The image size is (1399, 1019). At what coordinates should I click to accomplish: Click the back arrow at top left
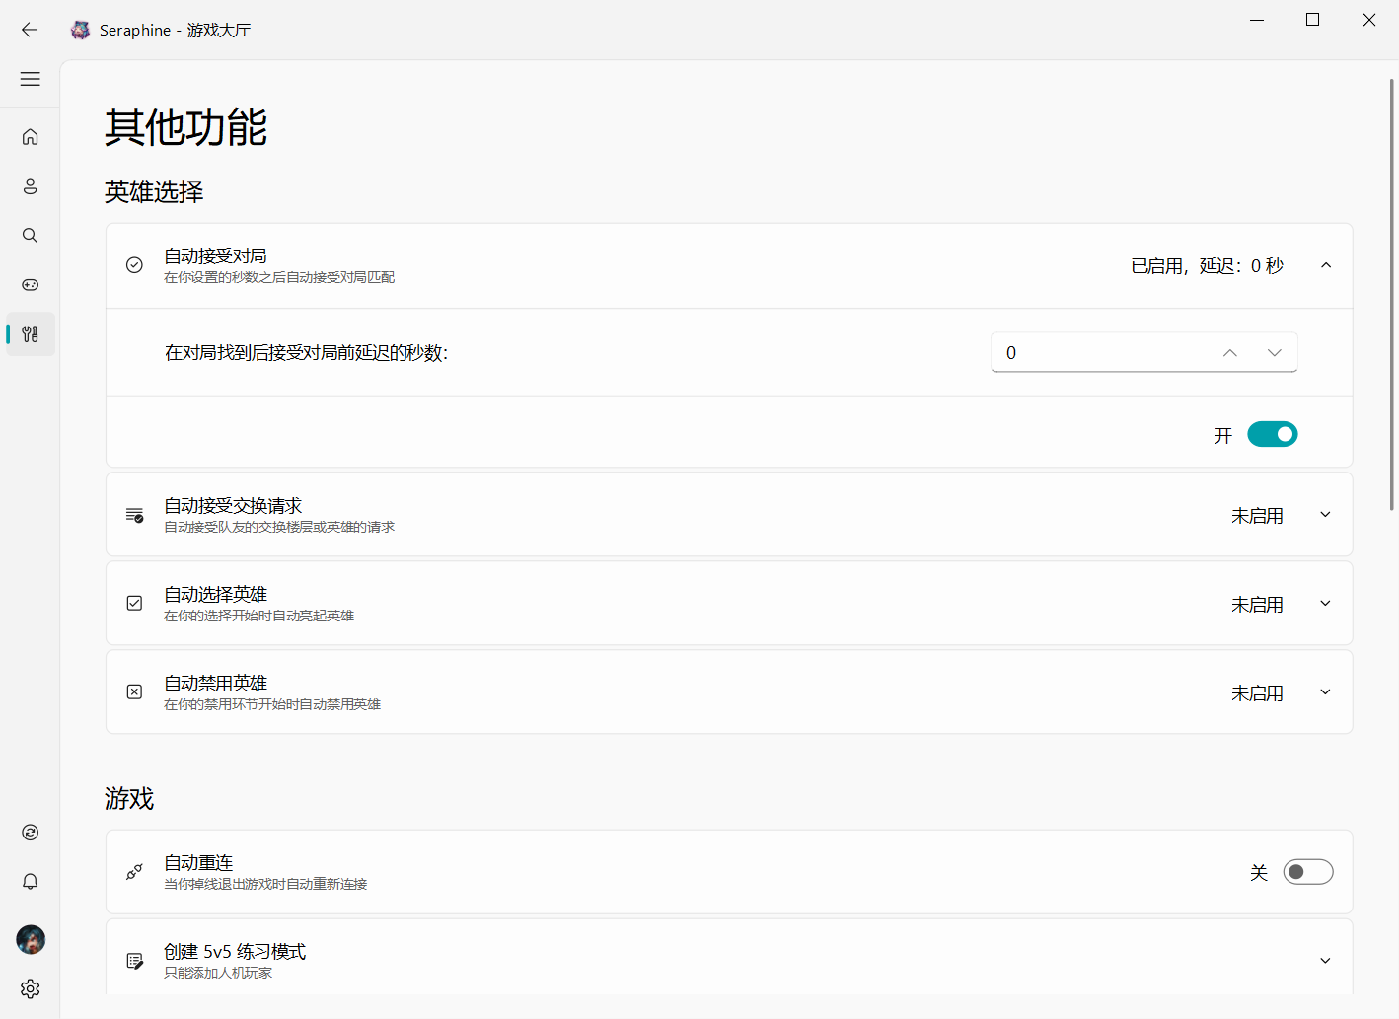coord(30,30)
